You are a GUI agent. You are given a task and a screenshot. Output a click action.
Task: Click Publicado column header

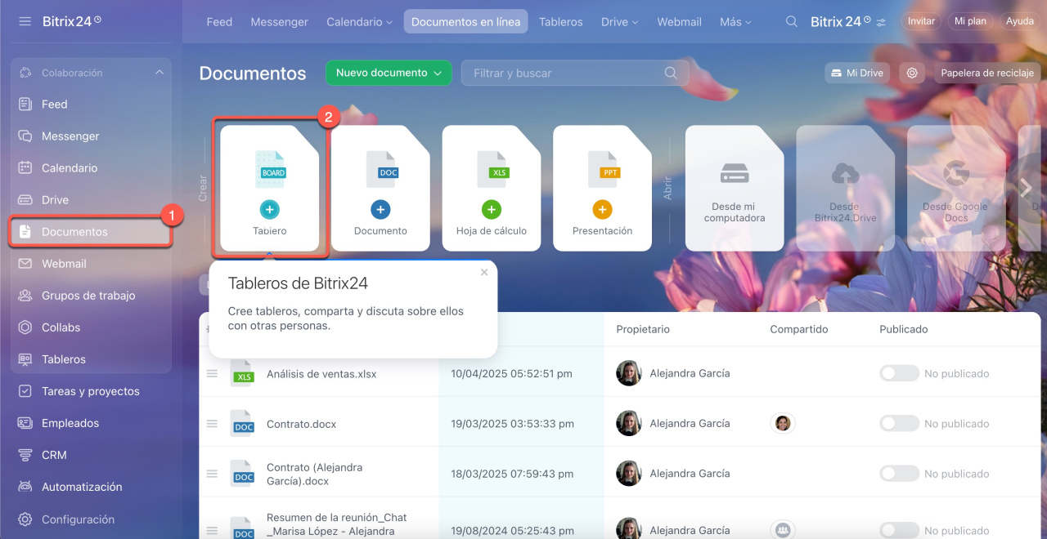click(904, 329)
